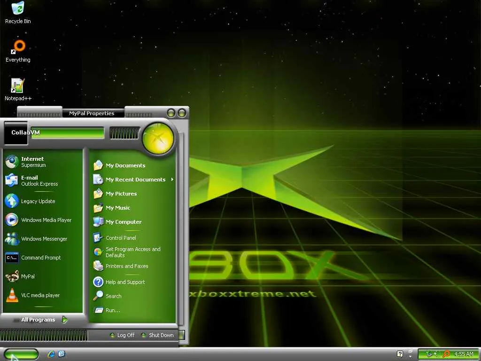Launch Supermium from the Internet entry

43,162
